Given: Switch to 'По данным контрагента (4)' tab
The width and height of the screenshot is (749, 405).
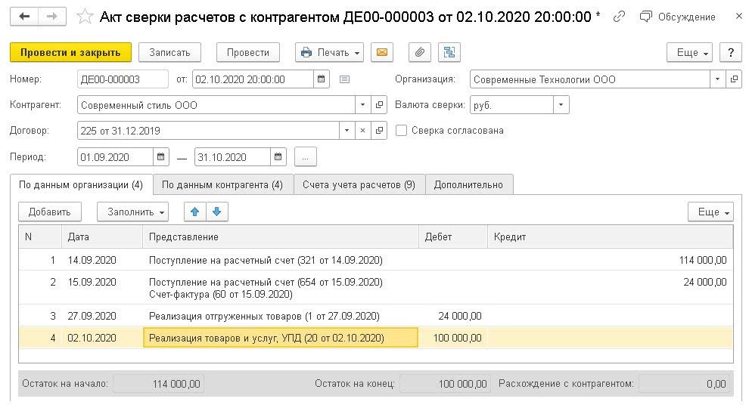Looking at the screenshot, I should tap(222, 184).
